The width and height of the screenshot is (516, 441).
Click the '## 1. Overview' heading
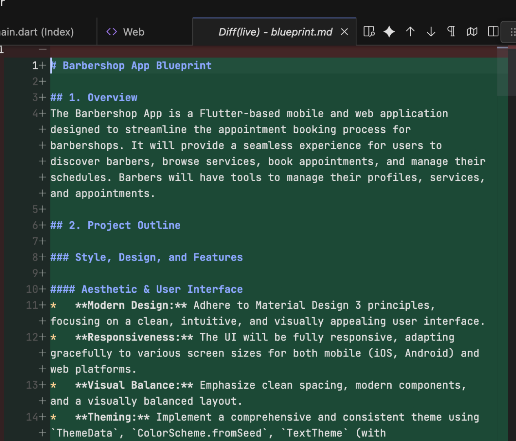94,98
